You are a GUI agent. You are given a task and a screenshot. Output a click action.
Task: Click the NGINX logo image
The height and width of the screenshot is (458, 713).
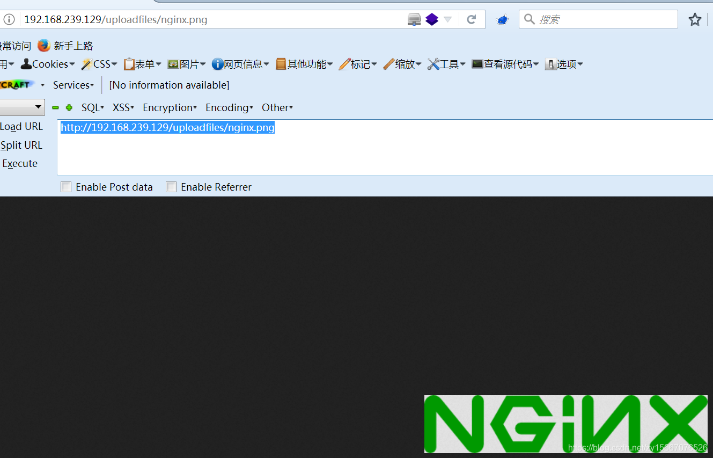[x=566, y=424]
